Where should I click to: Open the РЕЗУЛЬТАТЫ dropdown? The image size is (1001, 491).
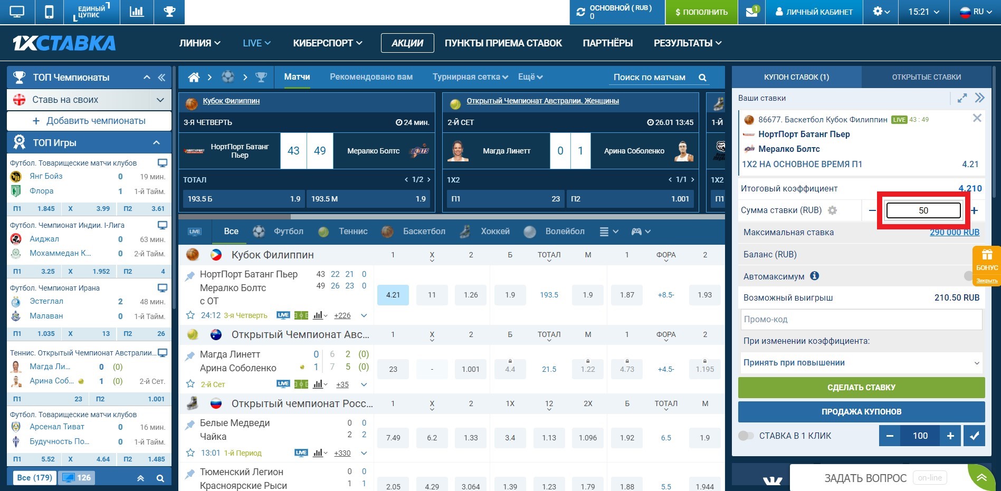[688, 43]
